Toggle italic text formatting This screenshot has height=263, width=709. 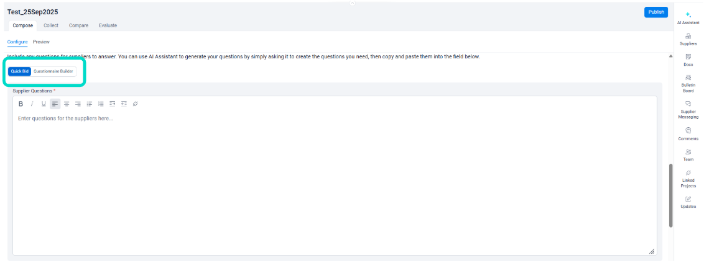pos(32,104)
